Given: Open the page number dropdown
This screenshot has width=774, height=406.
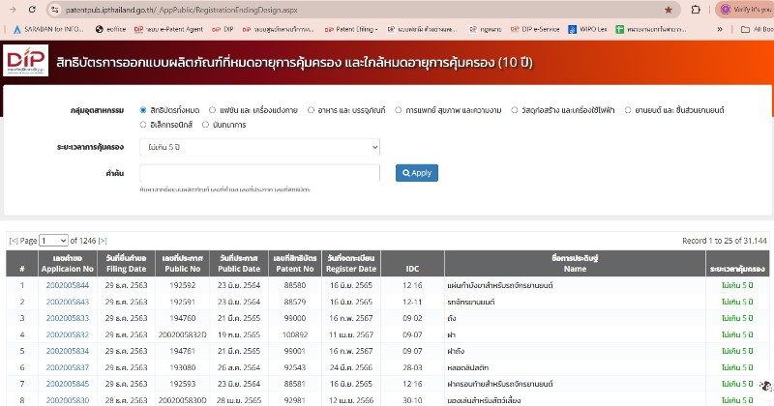Looking at the screenshot, I should click(54, 240).
